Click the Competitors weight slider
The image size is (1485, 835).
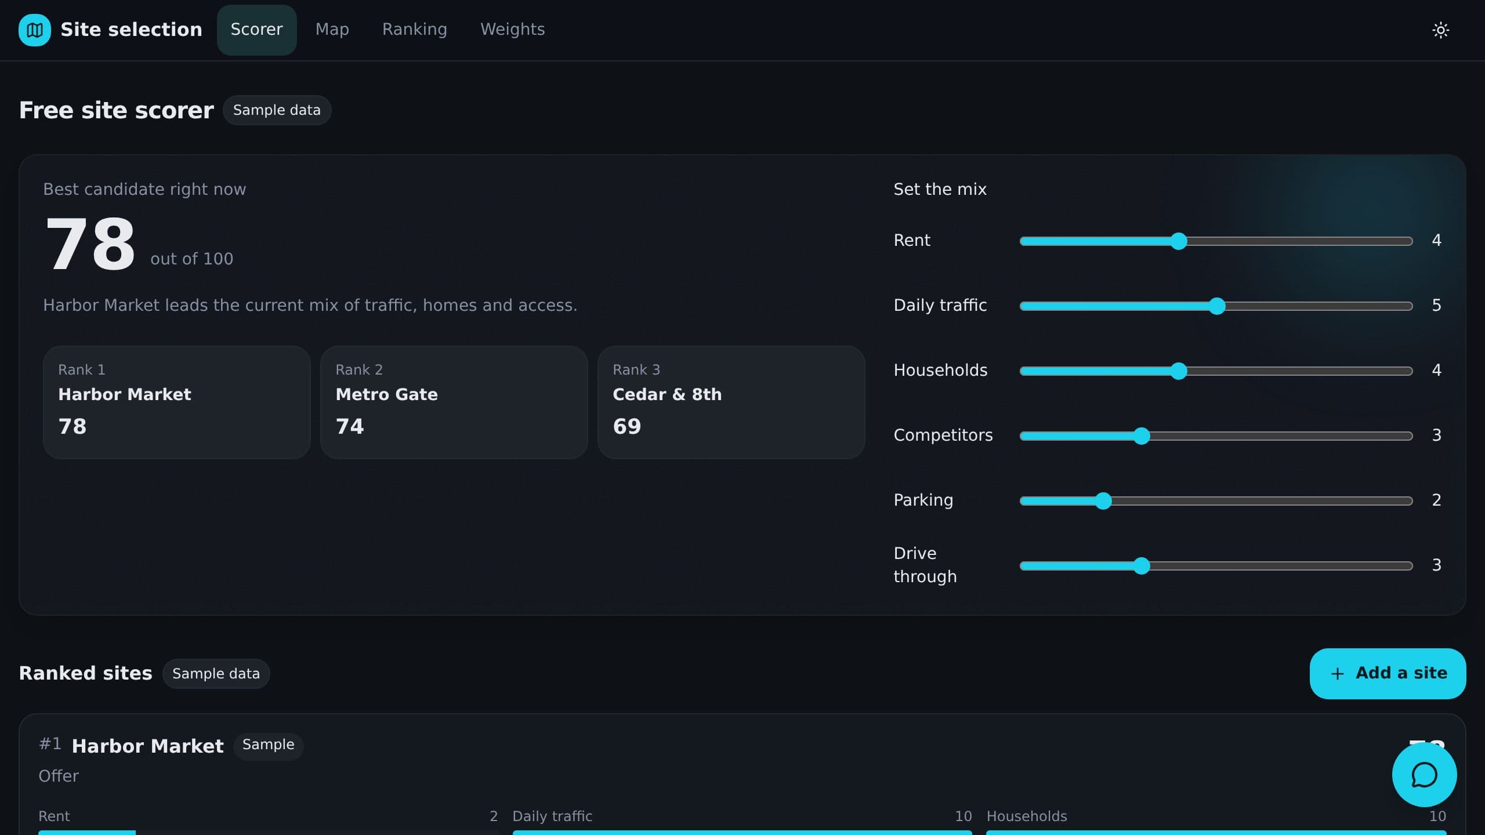tap(1216, 435)
